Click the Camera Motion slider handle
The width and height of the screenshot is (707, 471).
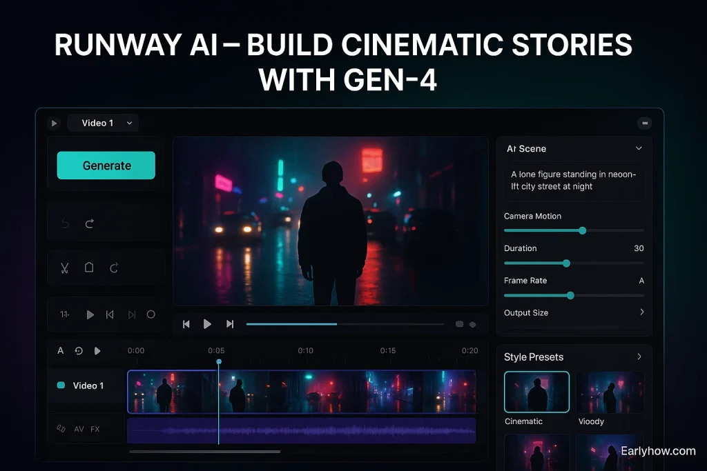tap(582, 230)
